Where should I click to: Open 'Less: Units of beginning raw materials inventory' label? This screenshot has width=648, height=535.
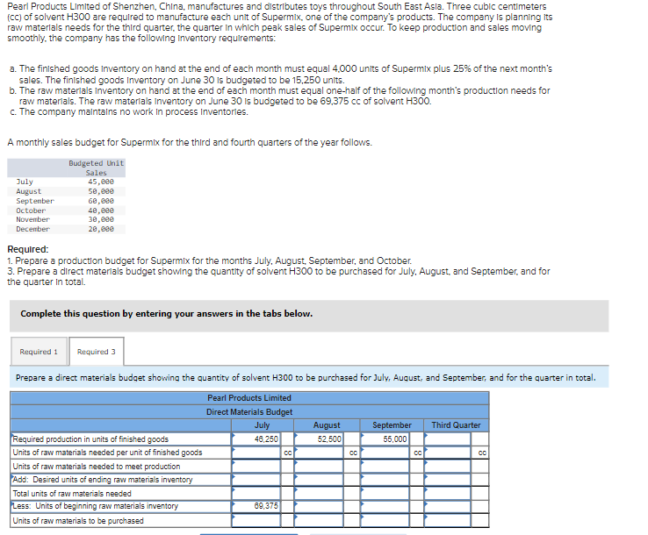pyautogui.click(x=120, y=506)
